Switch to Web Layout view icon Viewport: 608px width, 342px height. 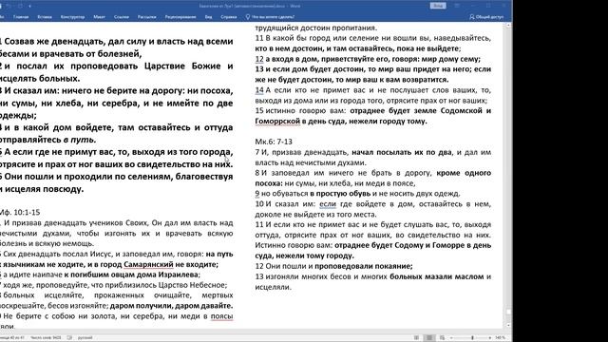pos(442,338)
